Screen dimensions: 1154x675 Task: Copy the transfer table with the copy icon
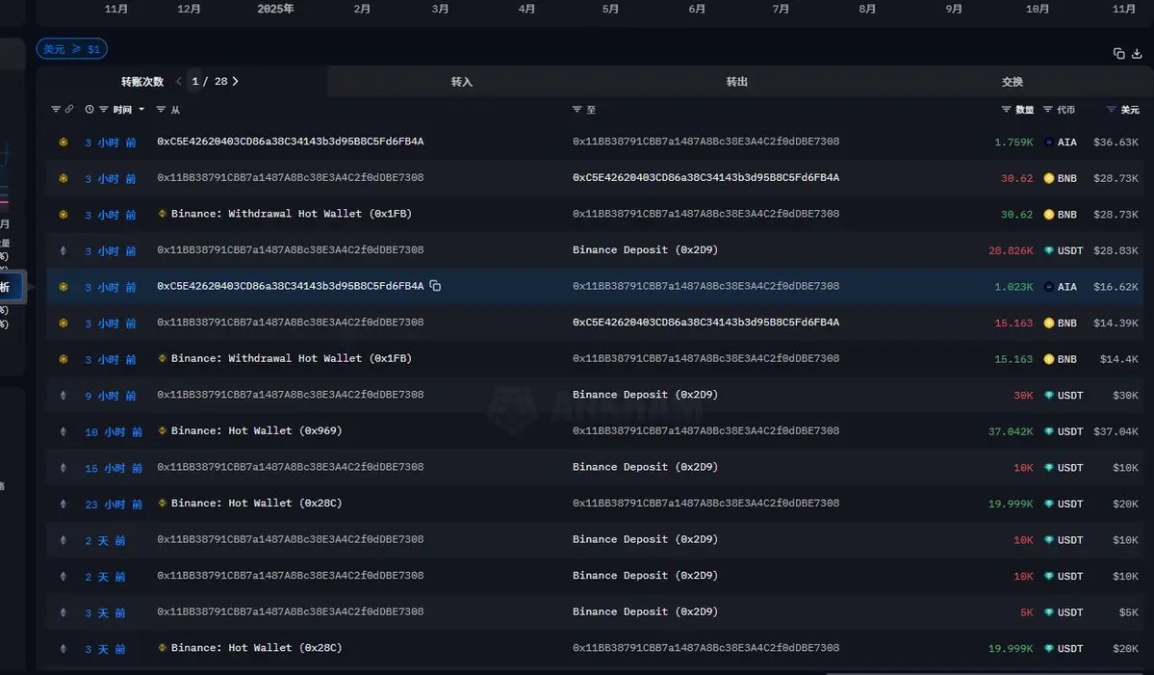pos(1118,53)
